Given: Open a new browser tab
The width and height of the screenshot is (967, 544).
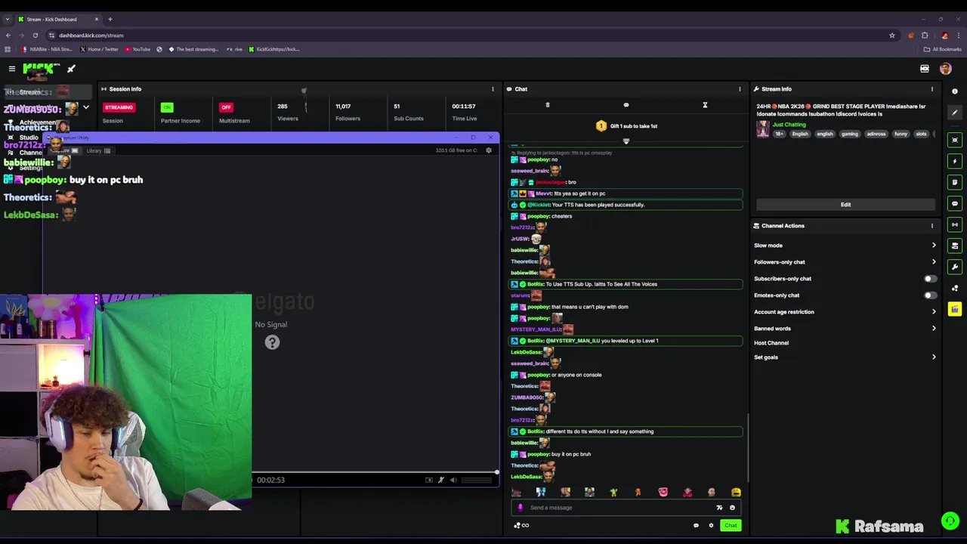Looking at the screenshot, I should [110, 19].
